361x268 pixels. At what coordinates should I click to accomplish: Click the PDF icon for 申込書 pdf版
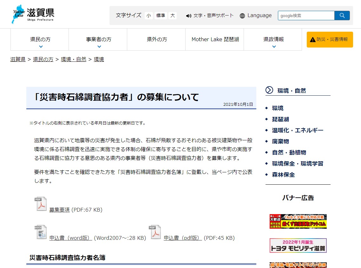pos(155,232)
